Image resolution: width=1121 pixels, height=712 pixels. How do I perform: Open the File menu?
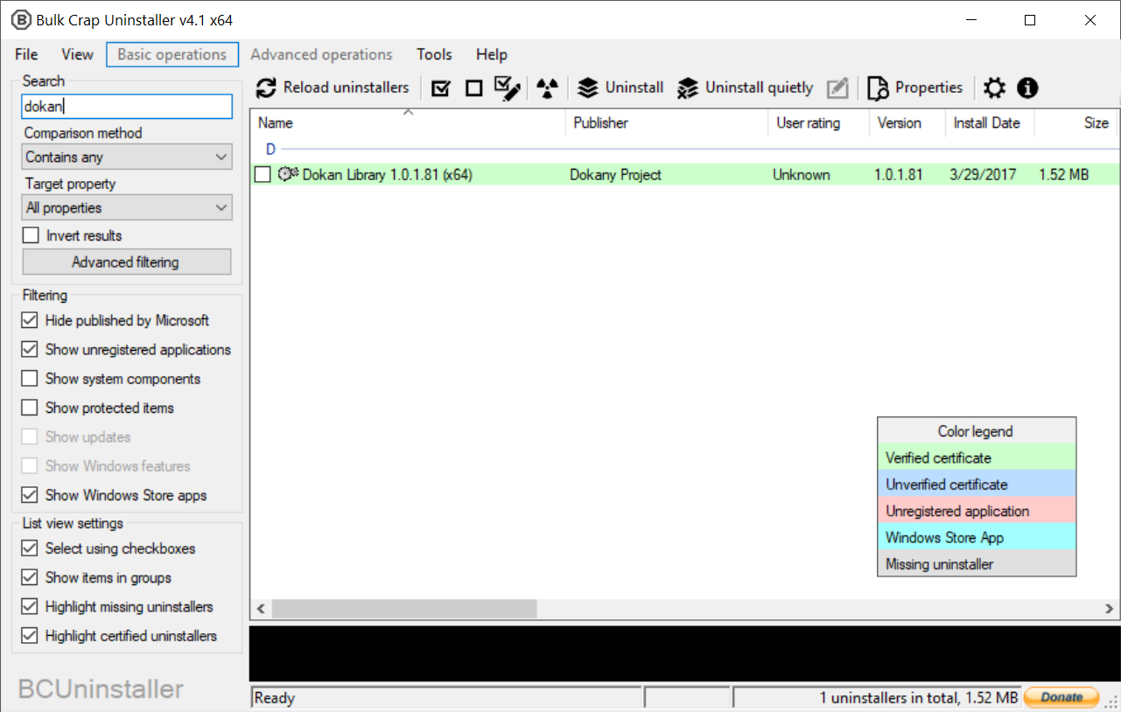click(x=26, y=54)
